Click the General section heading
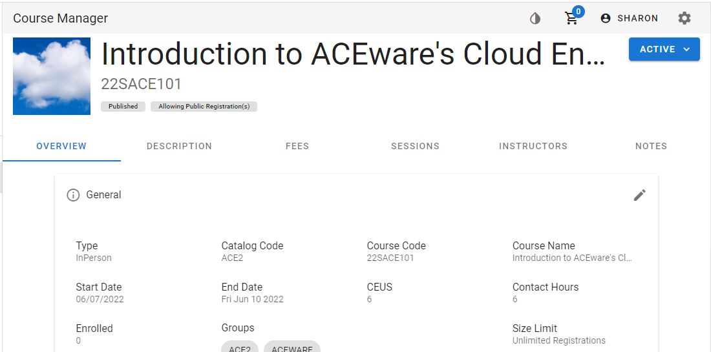The height and width of the screenshot is (352, 711). 103,195
